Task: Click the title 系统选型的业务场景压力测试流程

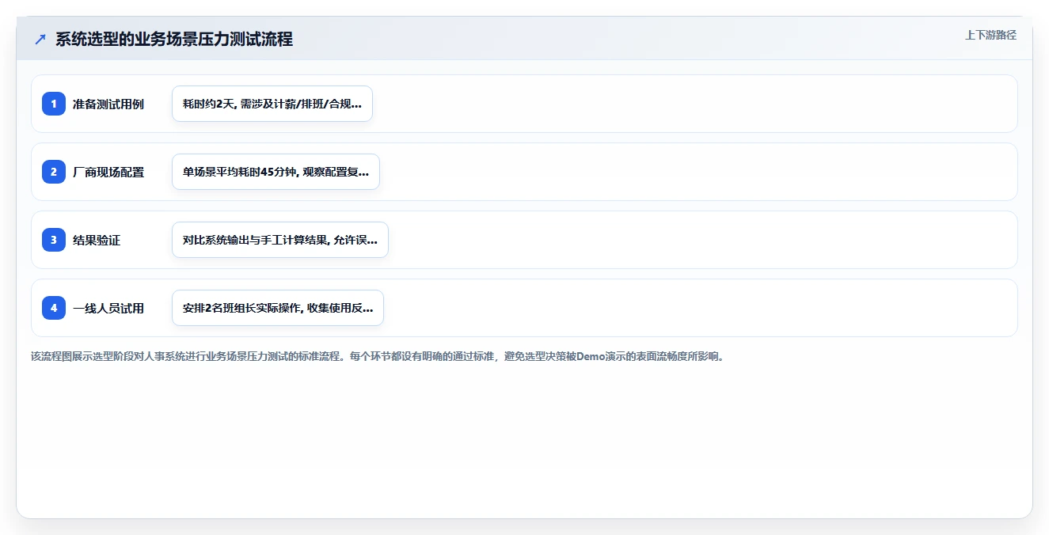Action: click(x=174, y=40)
